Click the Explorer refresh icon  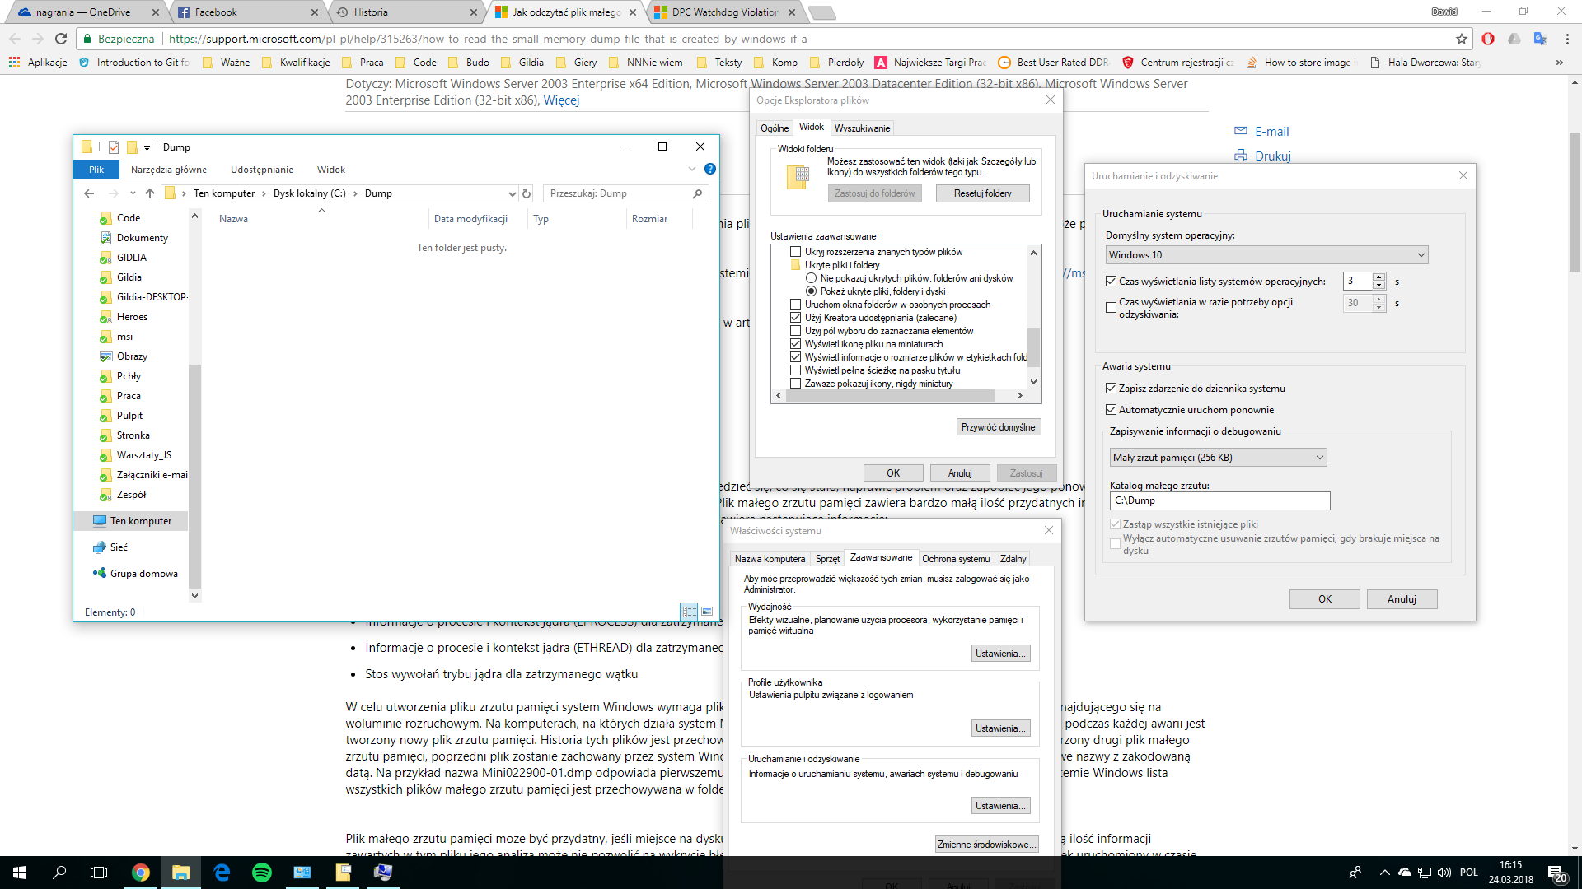tap(527, 193)
